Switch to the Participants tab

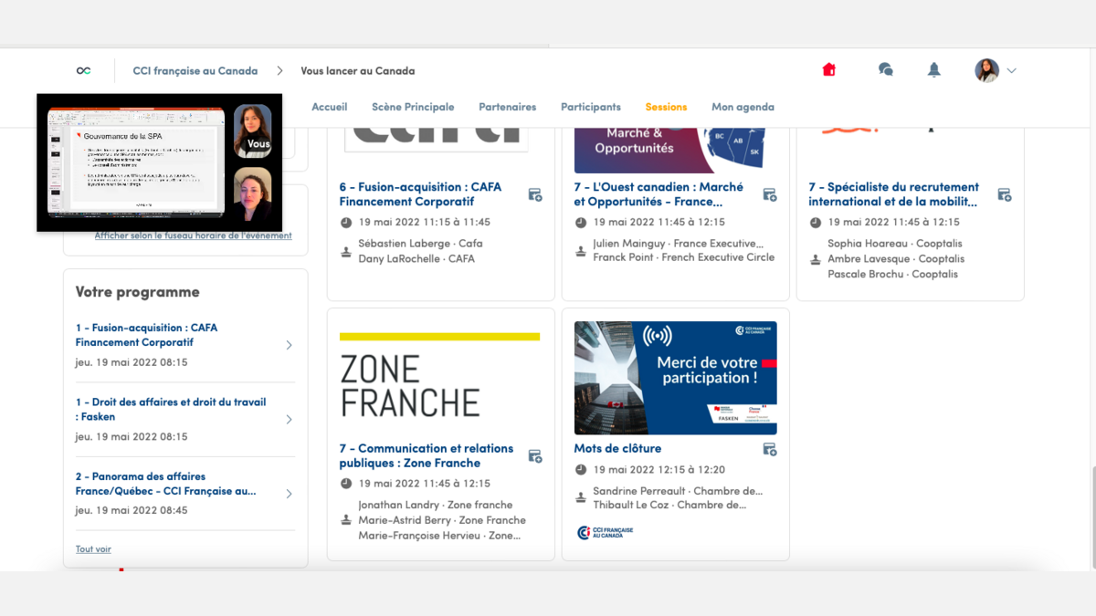pos(590,107)
